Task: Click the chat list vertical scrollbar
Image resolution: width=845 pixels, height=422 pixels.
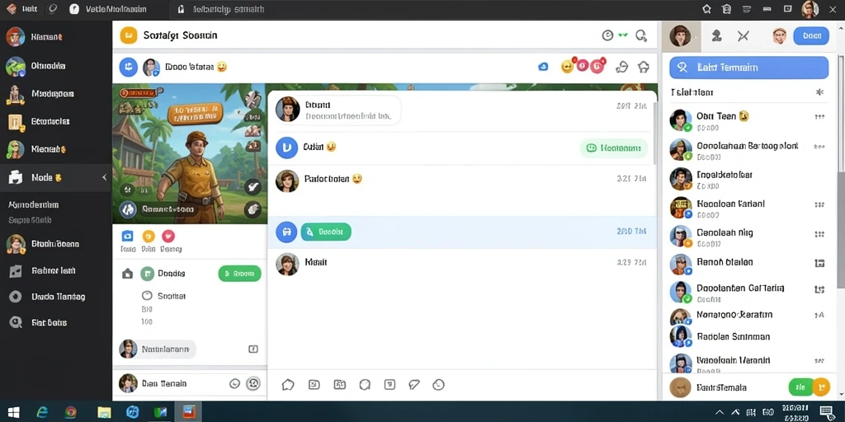Action: 655,132
